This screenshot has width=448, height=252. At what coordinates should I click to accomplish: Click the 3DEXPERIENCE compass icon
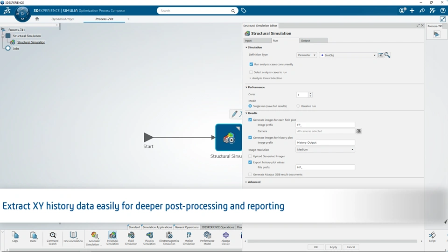coord(22,14)
